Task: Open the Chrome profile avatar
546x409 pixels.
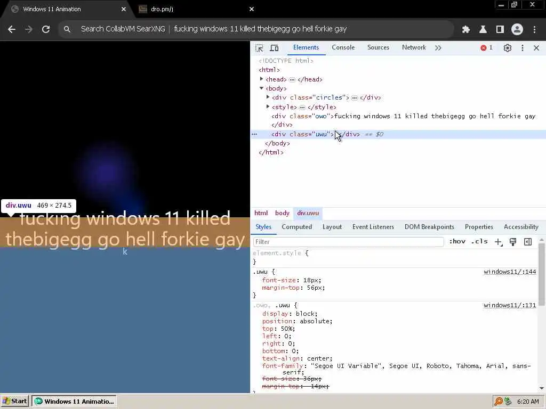Action: (x=517, y=30)
